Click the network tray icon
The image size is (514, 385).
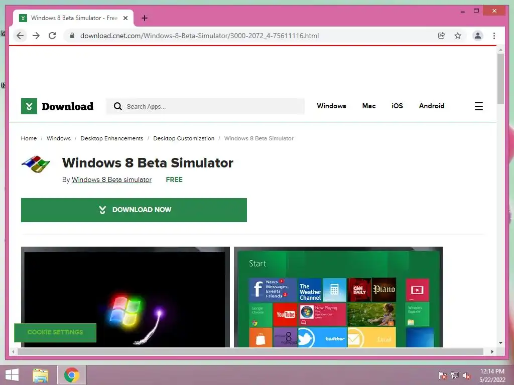coord(455,375)
